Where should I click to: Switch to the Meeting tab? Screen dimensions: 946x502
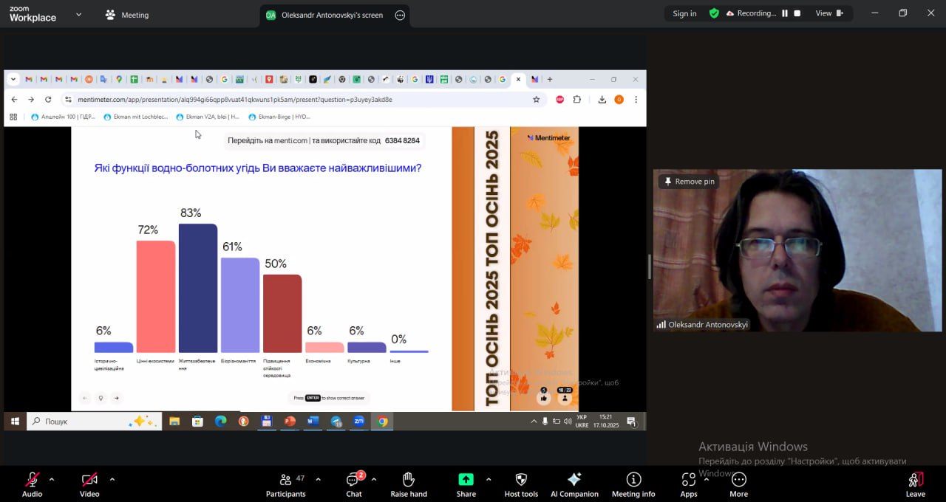pos(127,15)
